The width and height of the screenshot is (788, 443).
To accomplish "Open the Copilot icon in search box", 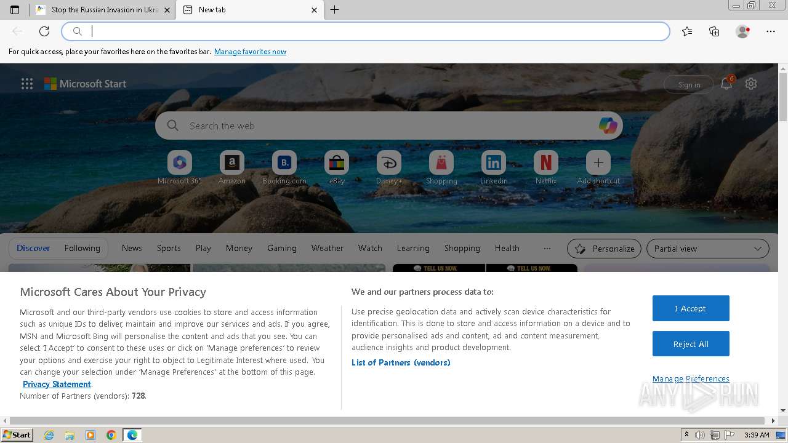I will (x=608, y=126).
